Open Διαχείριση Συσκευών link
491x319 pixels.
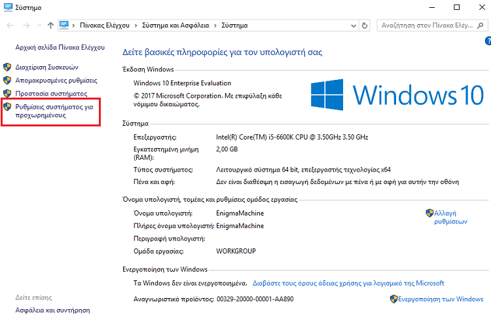click(x=47, y=67)
